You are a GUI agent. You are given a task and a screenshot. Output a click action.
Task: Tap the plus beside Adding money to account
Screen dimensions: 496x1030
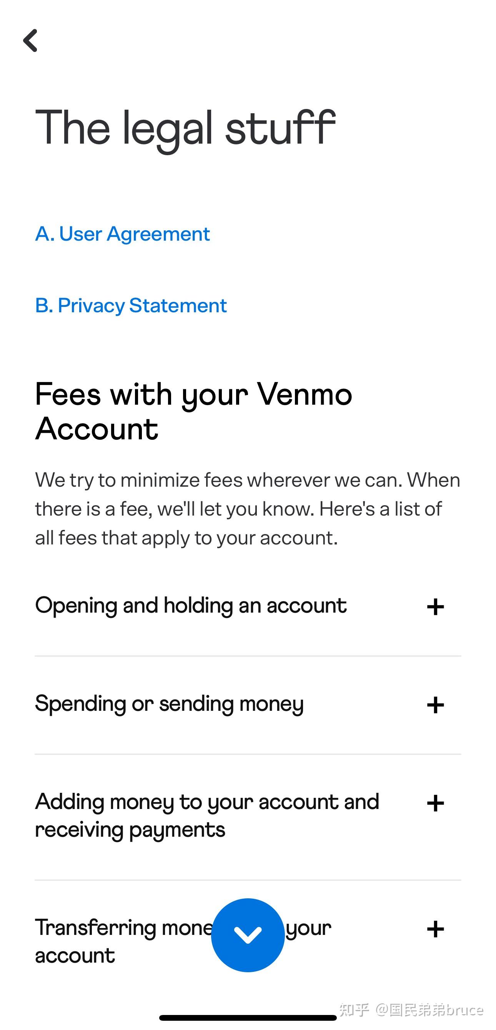tap(435, 803)
